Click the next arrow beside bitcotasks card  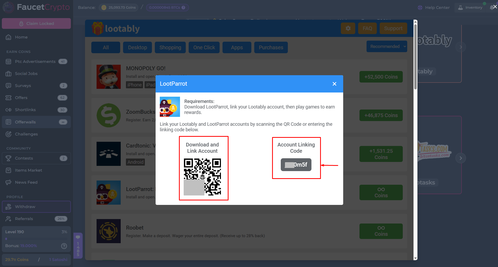point(461,158)
